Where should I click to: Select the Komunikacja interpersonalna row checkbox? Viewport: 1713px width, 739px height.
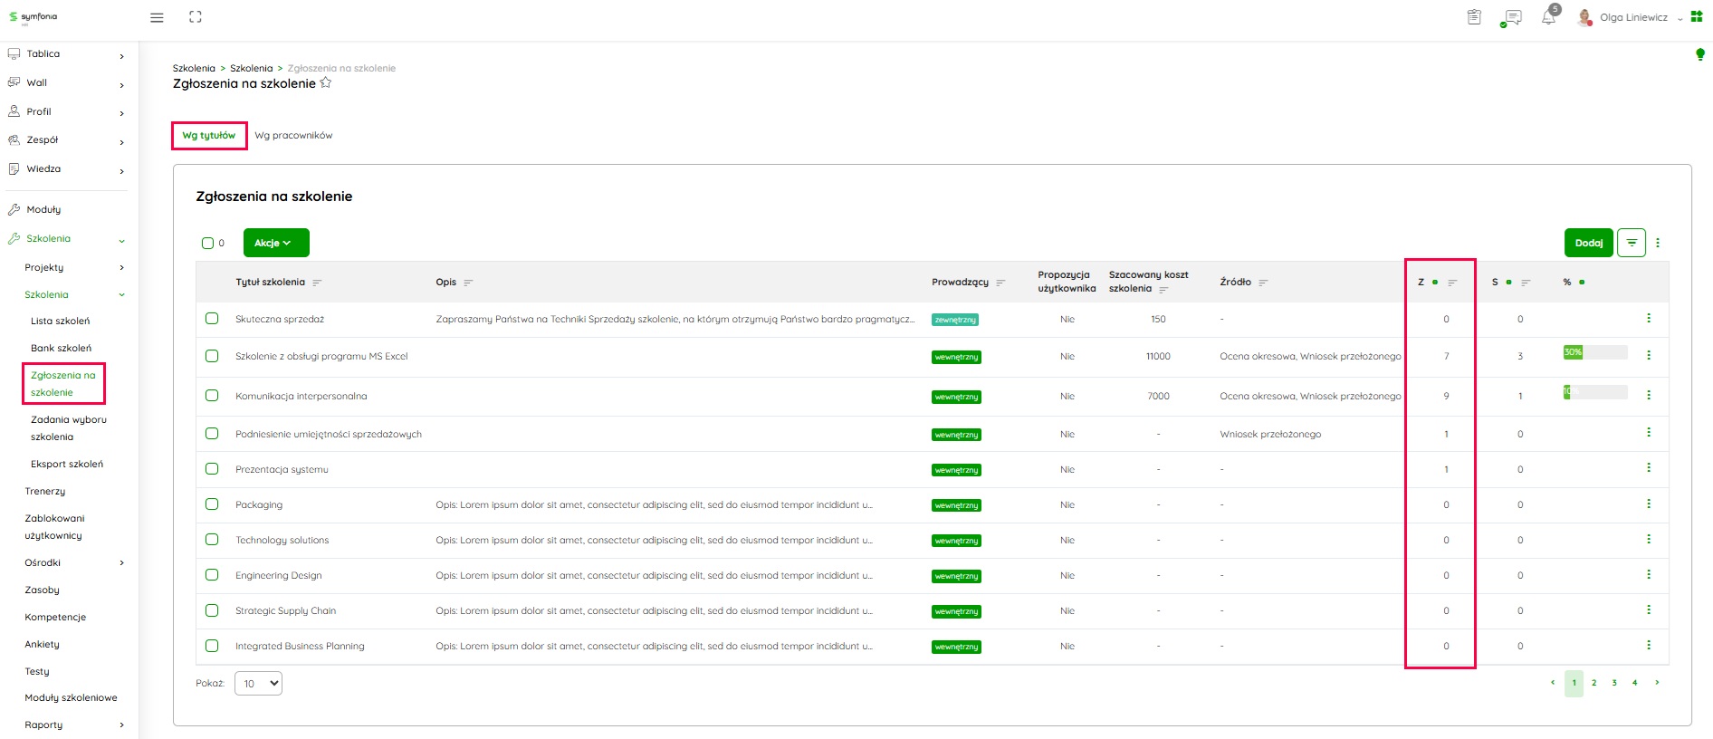212,396
